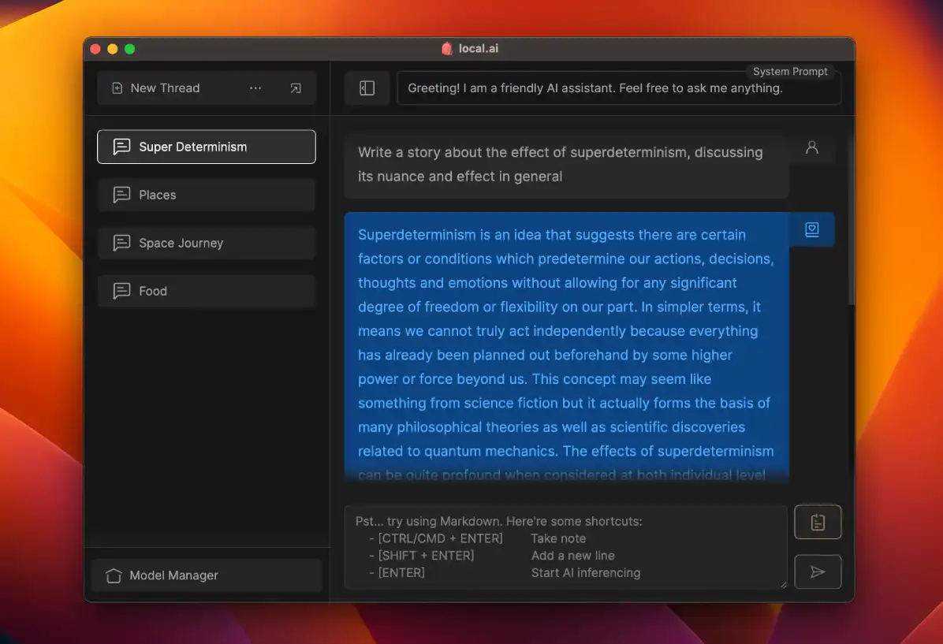Click the Take note document icon
Image resolution: width=943 pixels, height=644 pixels.
coord(818,521)
